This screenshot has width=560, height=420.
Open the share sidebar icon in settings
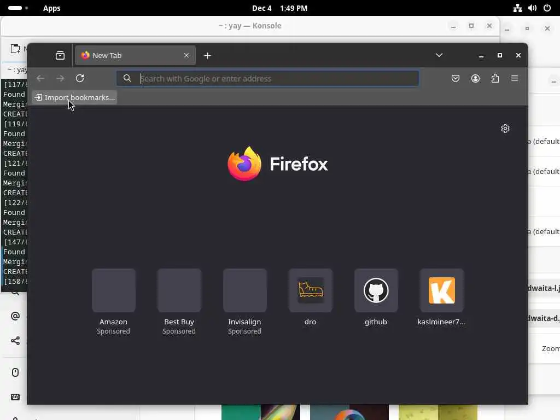(x=15, y=341)
